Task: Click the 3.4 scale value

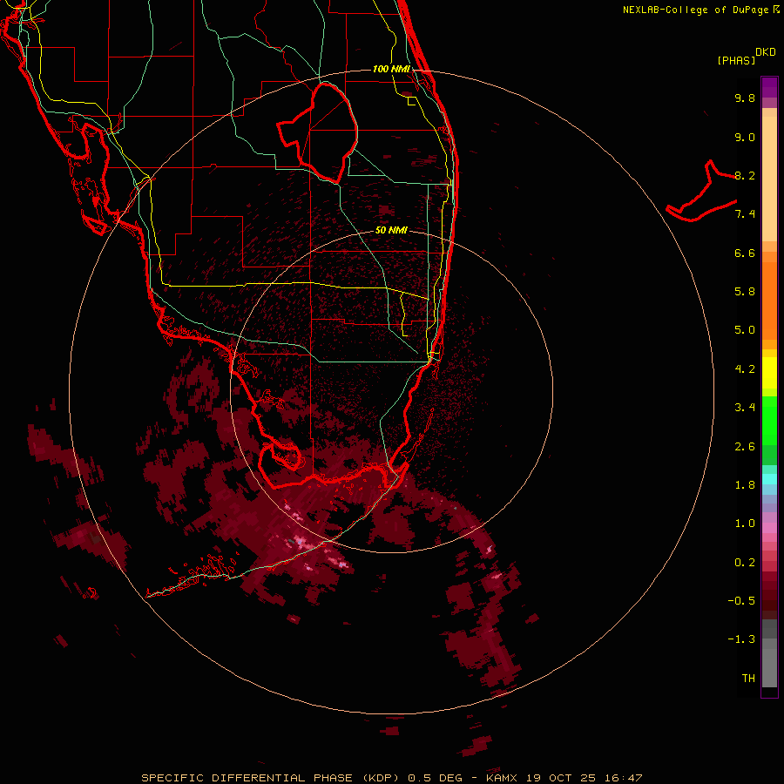Action: coord(745,408)
